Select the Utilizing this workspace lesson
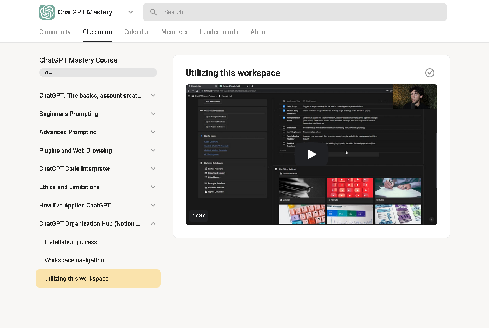Viewport: 489px width, 328px height. [x=98, y=278]
